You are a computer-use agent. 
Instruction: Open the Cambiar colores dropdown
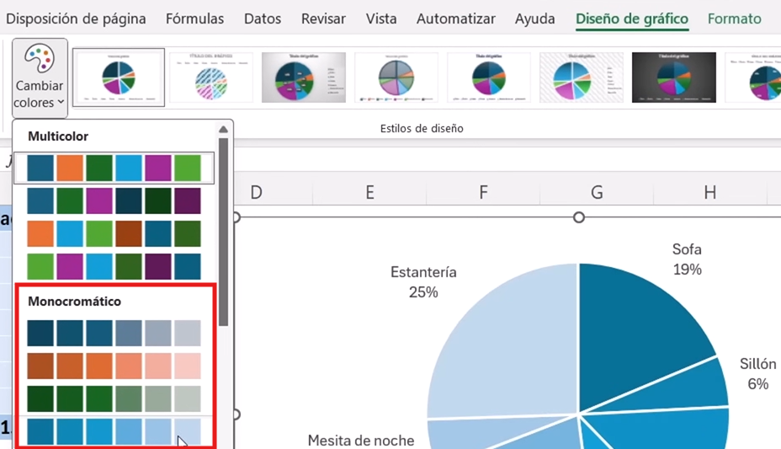[40, 78]
